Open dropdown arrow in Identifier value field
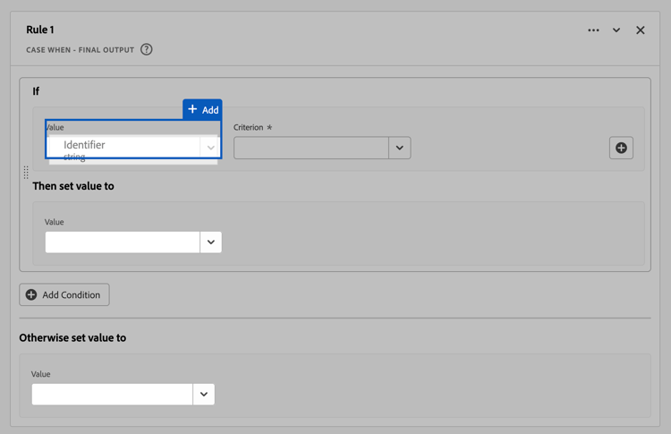Image resolution: width=671 pixels, height=434 pixels. 210,148
